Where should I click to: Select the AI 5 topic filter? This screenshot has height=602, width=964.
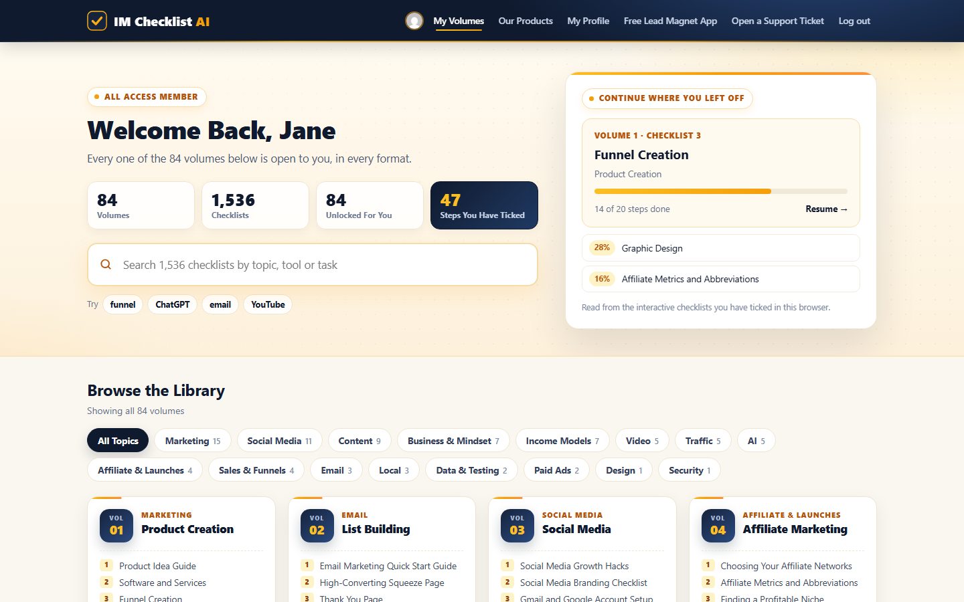[756, 441]
